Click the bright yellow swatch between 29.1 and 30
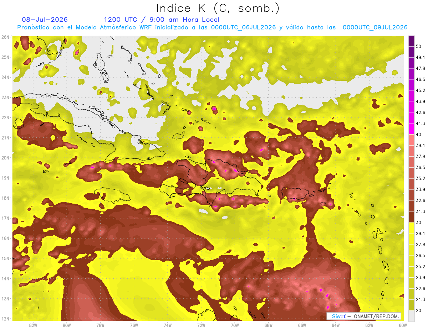The height and width of the screenshot is (330, 428). (x=411, y=228)
